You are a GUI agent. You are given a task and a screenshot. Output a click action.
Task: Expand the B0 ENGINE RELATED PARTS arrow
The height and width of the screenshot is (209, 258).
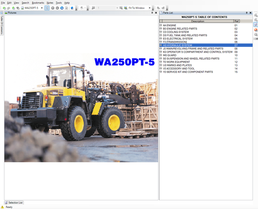[x=161, y=28]
